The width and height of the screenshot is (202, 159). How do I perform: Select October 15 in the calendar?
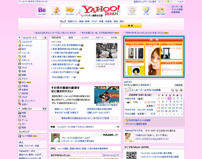tap(170, 105)
